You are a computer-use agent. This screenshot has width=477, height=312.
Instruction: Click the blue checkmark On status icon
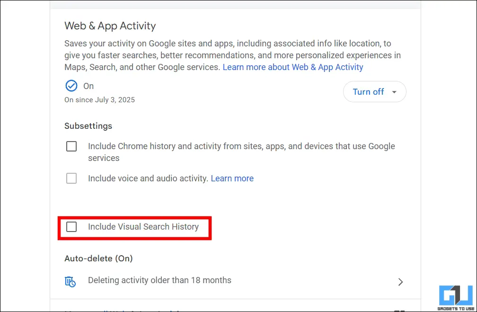click(71, 86)
